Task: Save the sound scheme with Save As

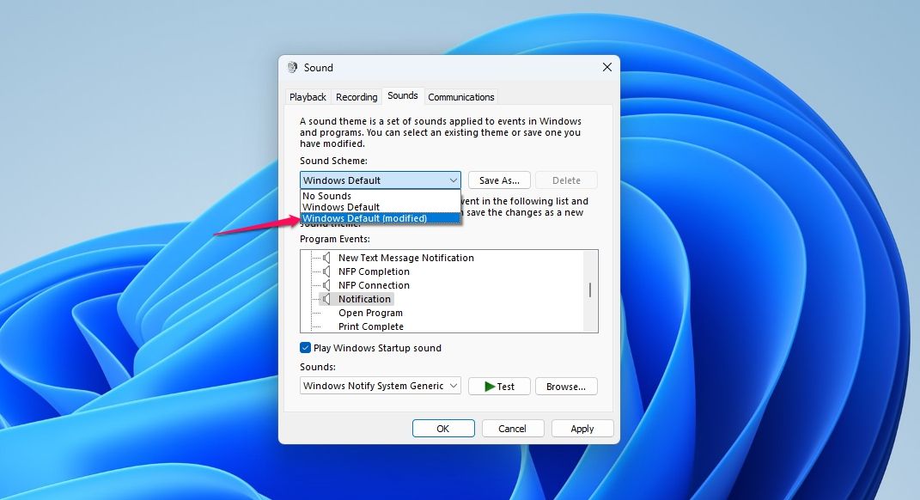Action: point(498,180)
